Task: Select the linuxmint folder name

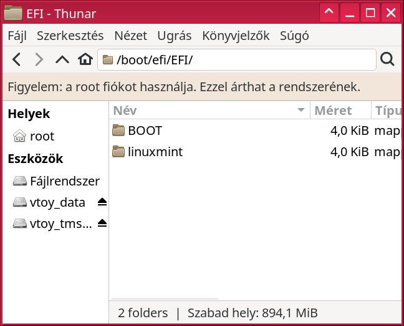Action: pos(155,152)
